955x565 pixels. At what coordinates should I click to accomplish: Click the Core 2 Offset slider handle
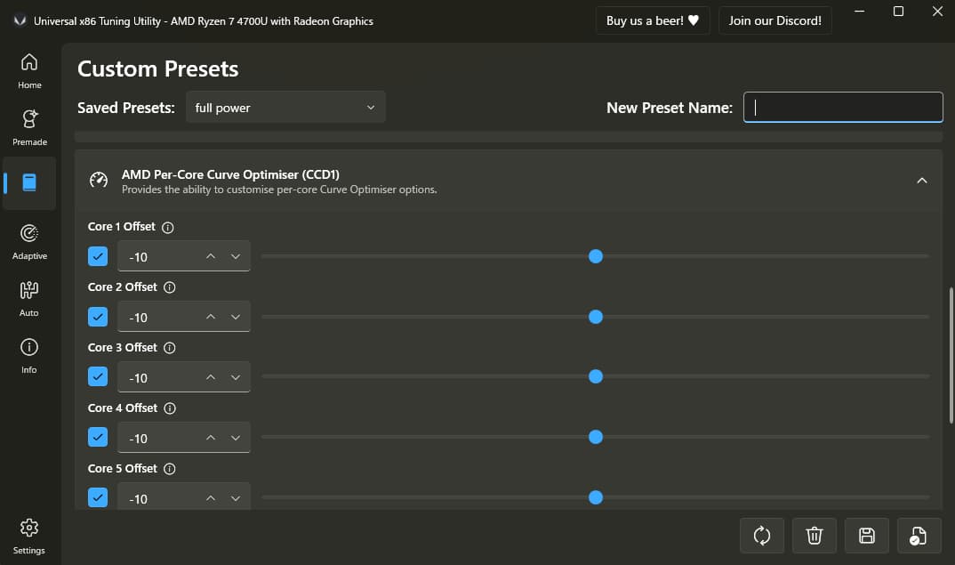(596, 317)
